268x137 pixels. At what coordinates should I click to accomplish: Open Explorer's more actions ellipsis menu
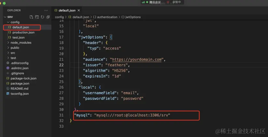click(x=46, y=10)
